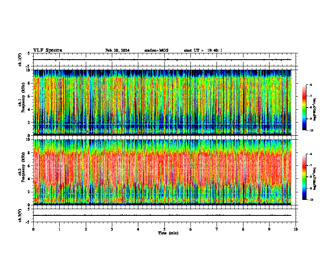The height and width of the screenshot is (257, 333).
Task: Click the '-5' tick label of ch.3(V) axis
Action: click(28, 222)
